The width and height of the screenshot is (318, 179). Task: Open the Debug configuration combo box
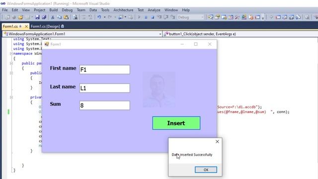(x=190, y=17)
